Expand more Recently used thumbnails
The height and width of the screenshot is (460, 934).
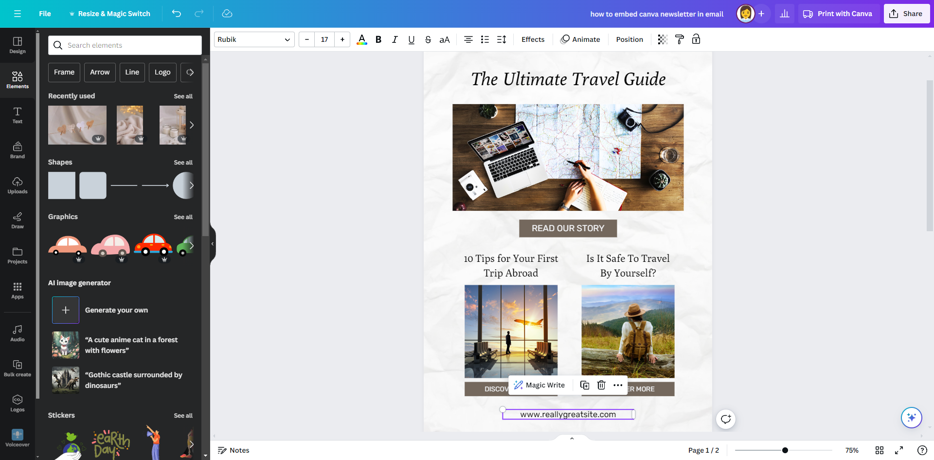192,125
